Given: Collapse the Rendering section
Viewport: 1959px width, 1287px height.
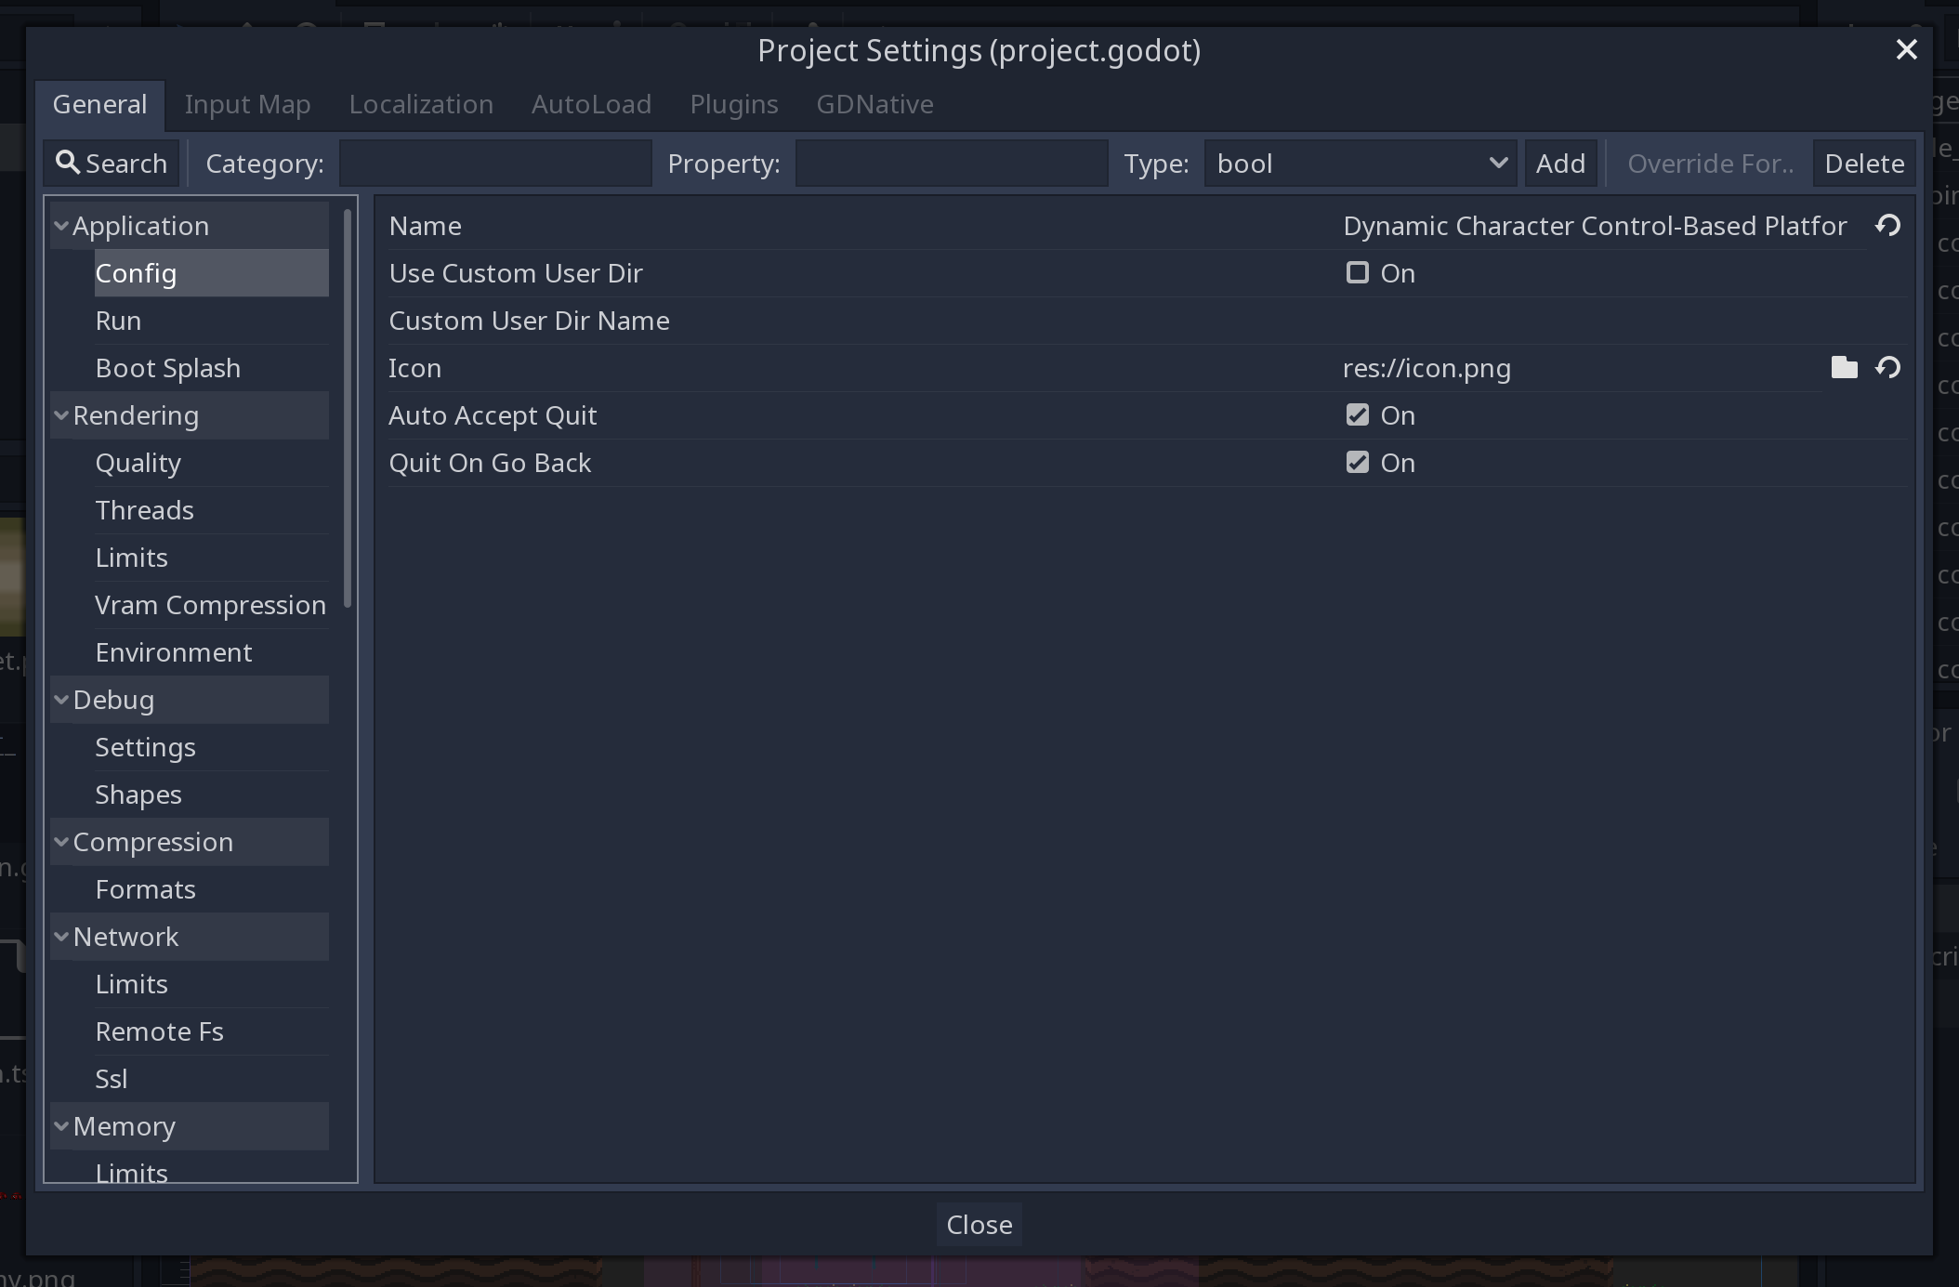Looking at the screenshot, I should click(60, 415).
